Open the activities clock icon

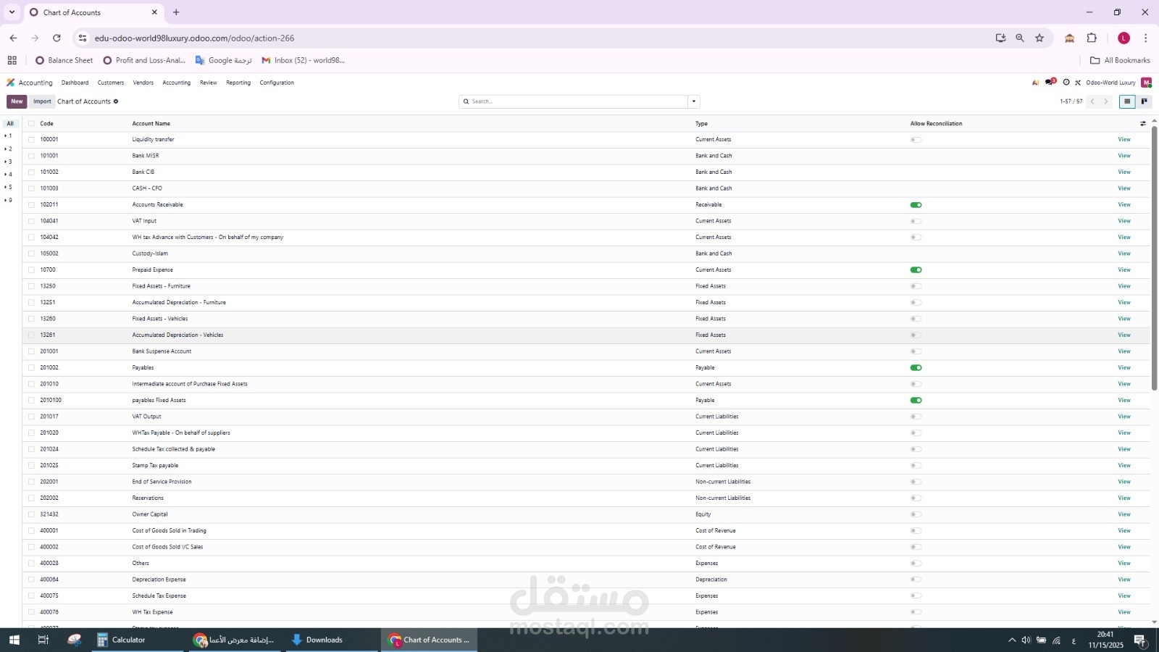tap(1066, 83)
